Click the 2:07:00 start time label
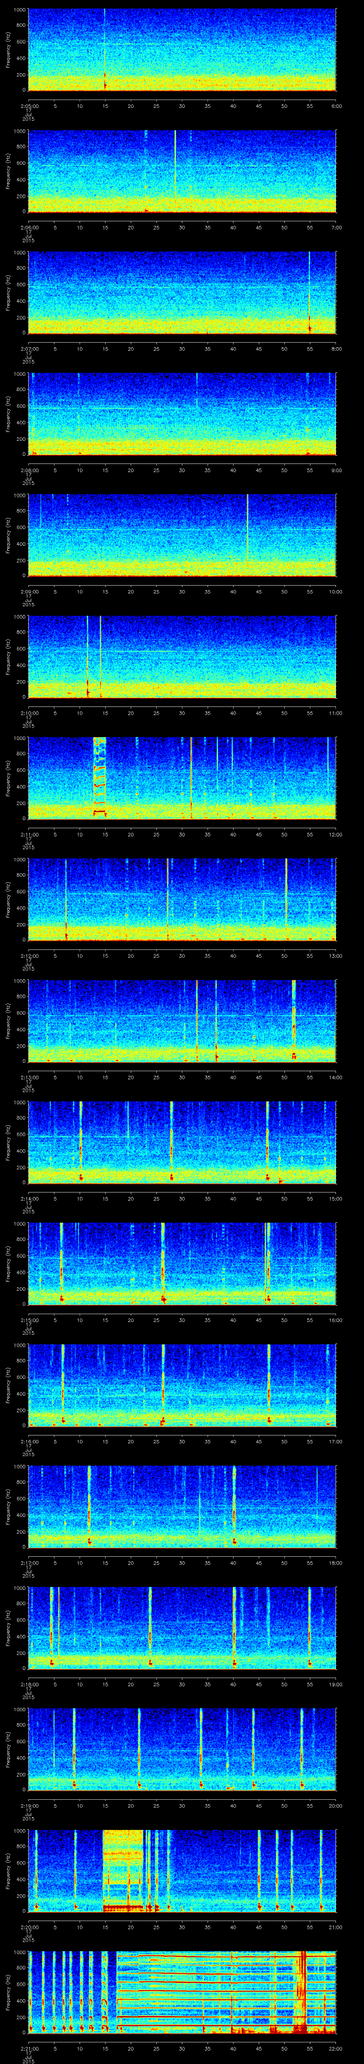 [29, 349]
